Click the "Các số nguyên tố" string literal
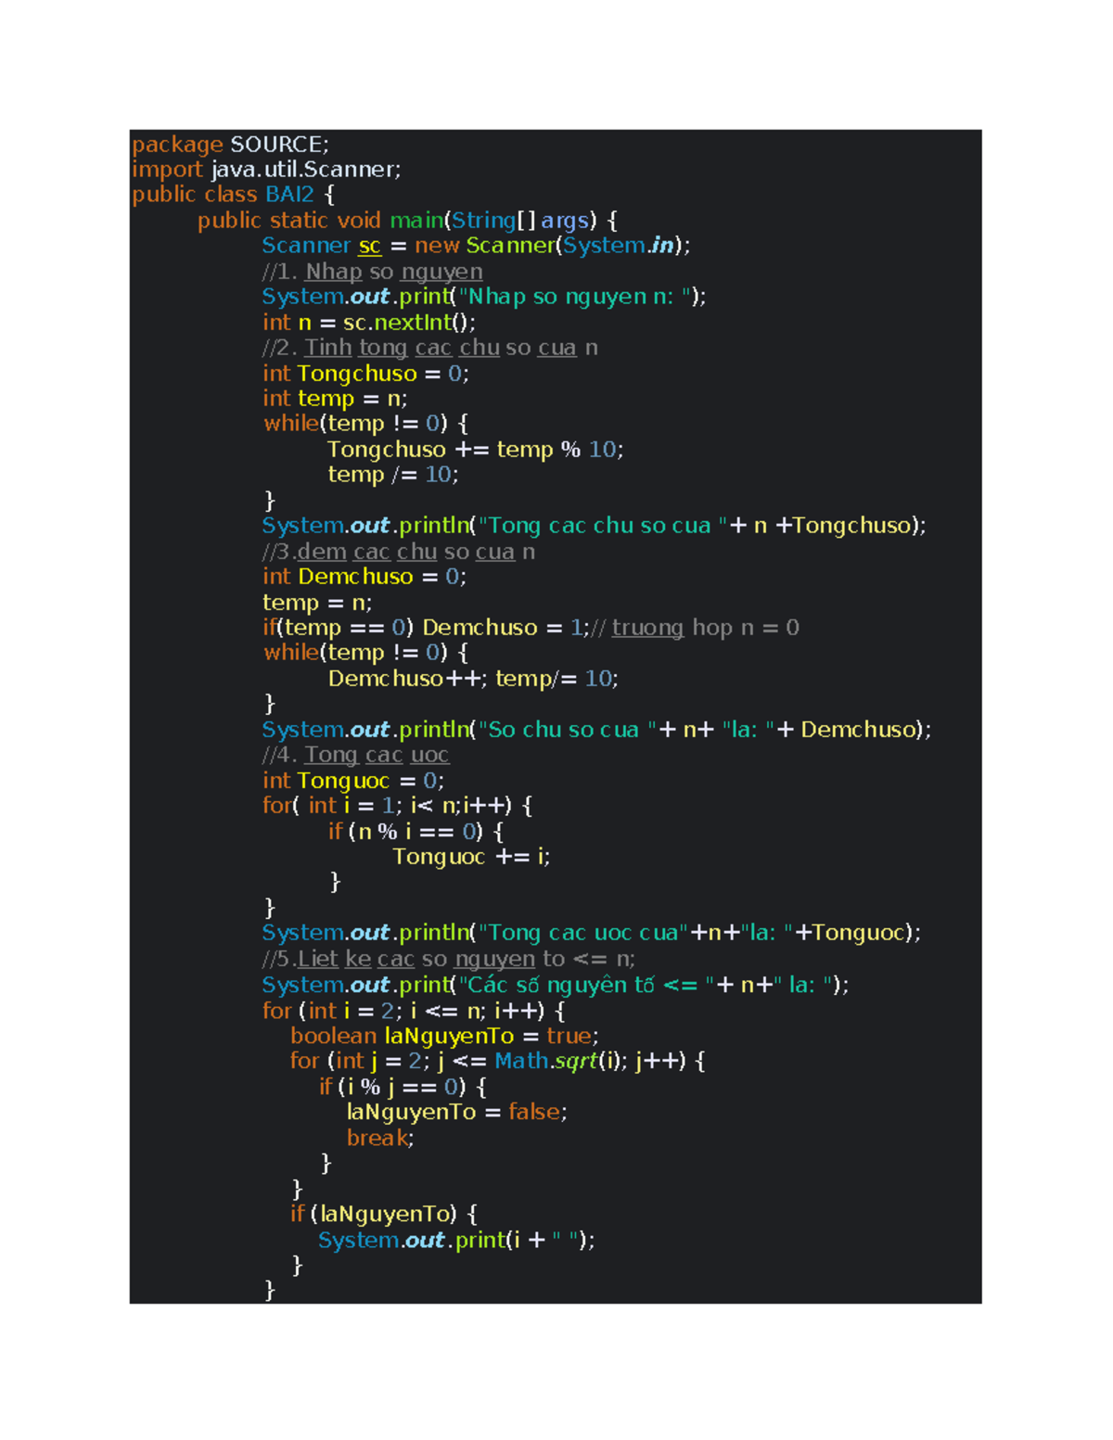 [x=556, y=985]
